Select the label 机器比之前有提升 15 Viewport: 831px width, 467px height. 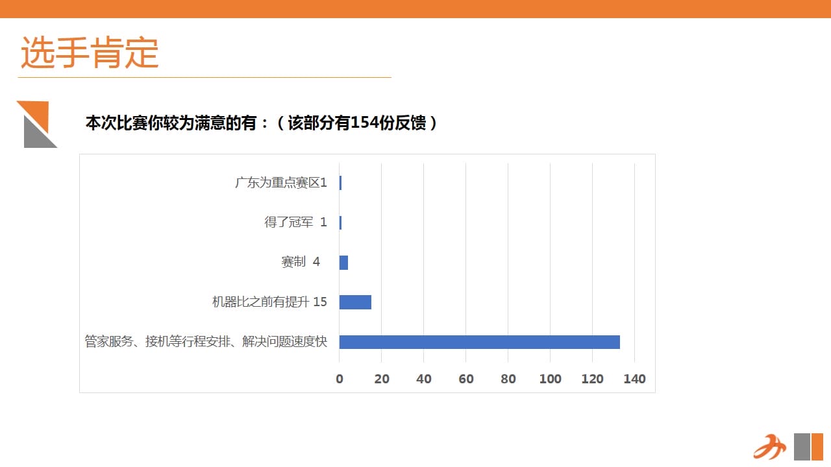click(x=269, y=302)
